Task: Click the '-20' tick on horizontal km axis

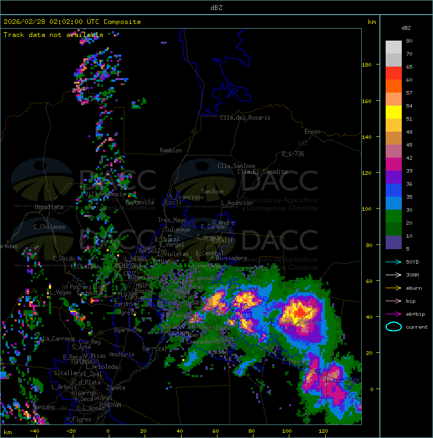Action: coord(70,431)
